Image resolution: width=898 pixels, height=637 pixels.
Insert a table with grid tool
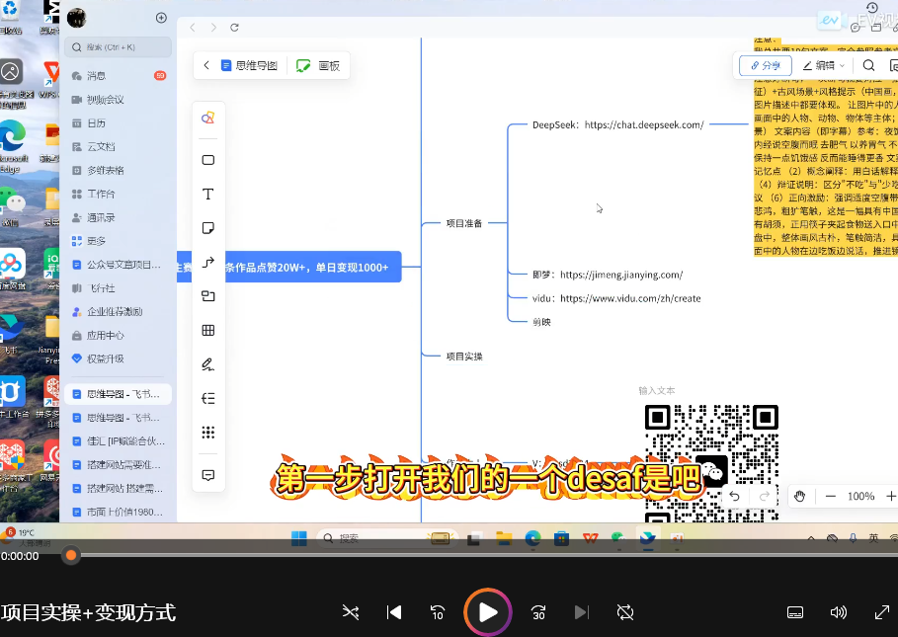(207, 330)
